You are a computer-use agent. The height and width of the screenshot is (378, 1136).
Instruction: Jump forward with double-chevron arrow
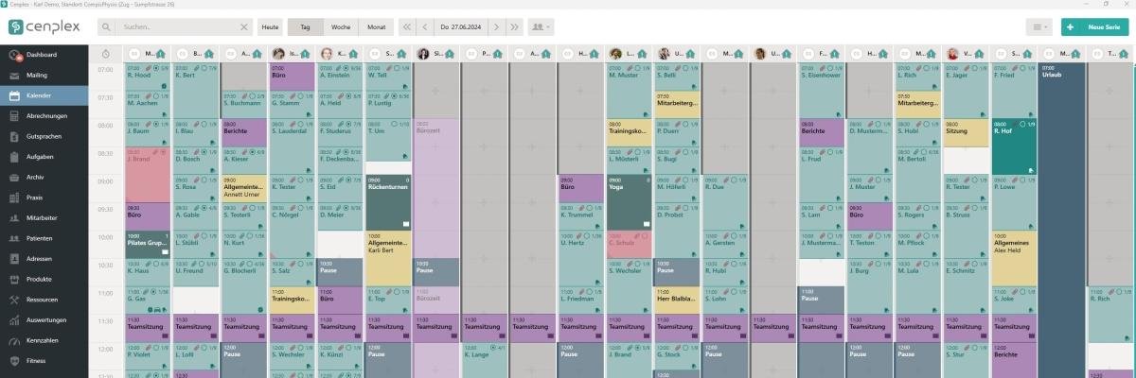(x=514, y=27)
